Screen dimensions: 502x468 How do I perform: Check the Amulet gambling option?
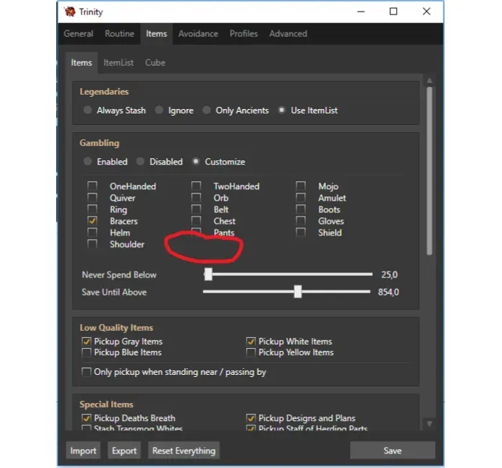(x=301, y=198)
